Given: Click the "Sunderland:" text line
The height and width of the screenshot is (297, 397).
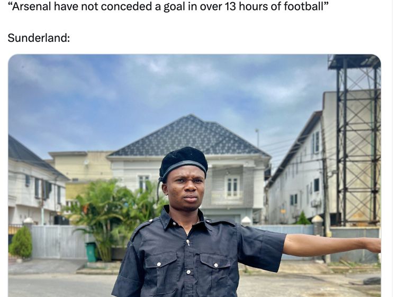Looking at the screenshot, I should [39, 38].
